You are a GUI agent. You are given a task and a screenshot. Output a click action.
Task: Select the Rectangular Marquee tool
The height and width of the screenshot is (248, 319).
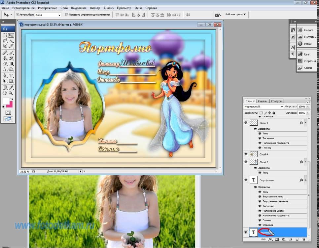pos(5,35)
